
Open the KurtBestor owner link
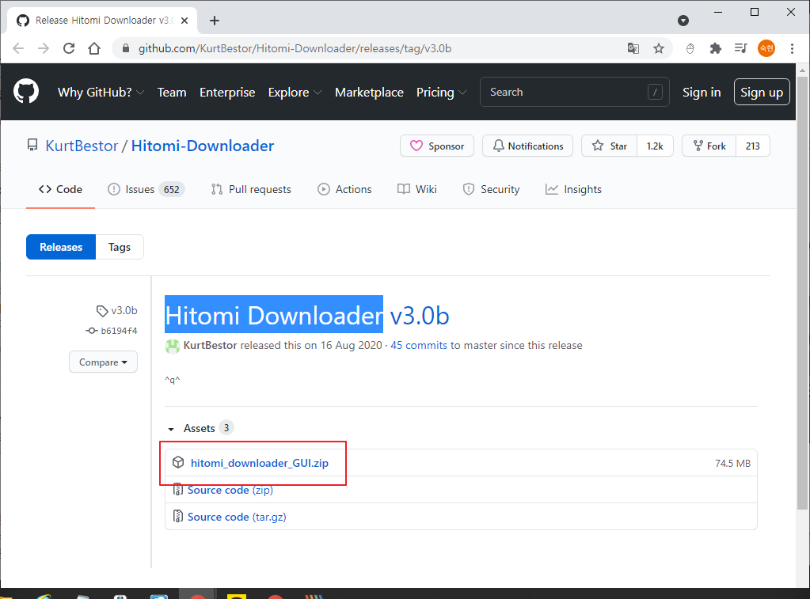point(82,146)
